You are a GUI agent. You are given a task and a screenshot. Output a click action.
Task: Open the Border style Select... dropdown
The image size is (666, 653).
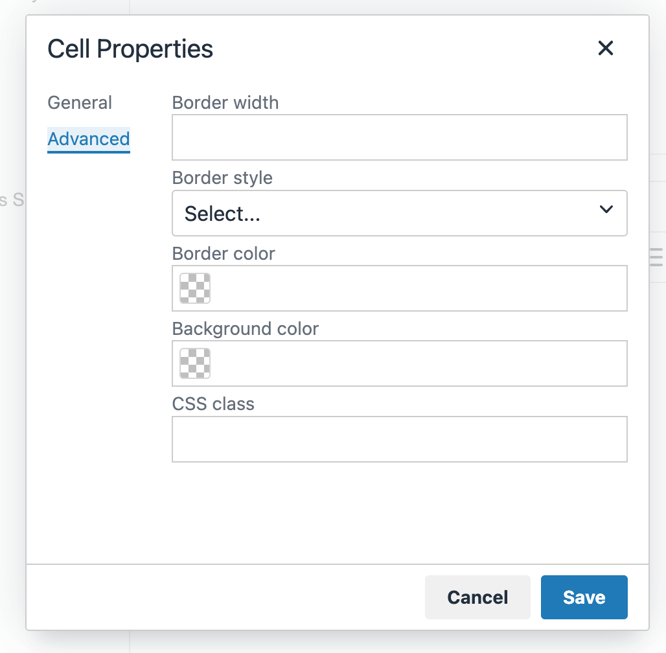(389, 213)
